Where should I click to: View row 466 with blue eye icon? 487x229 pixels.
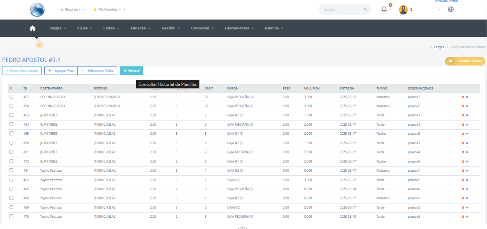point(467,189)
